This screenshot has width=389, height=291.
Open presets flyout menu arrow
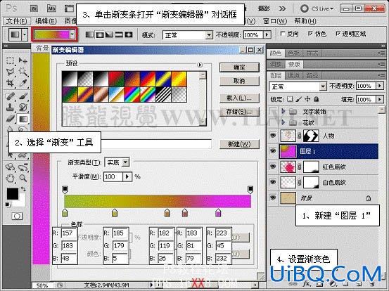point(200,65)
